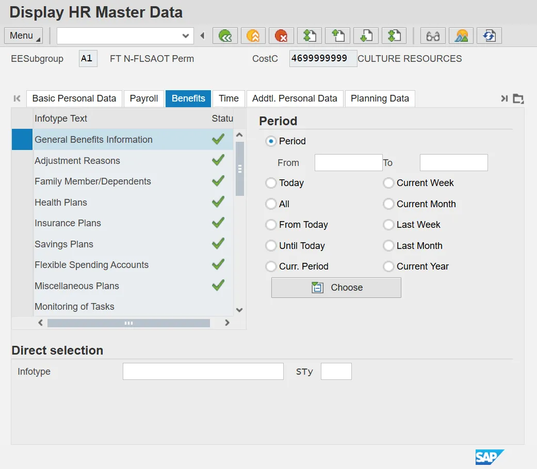537x469 pixels.
Task: Jump to last page icon
Action: coord(394,36)
